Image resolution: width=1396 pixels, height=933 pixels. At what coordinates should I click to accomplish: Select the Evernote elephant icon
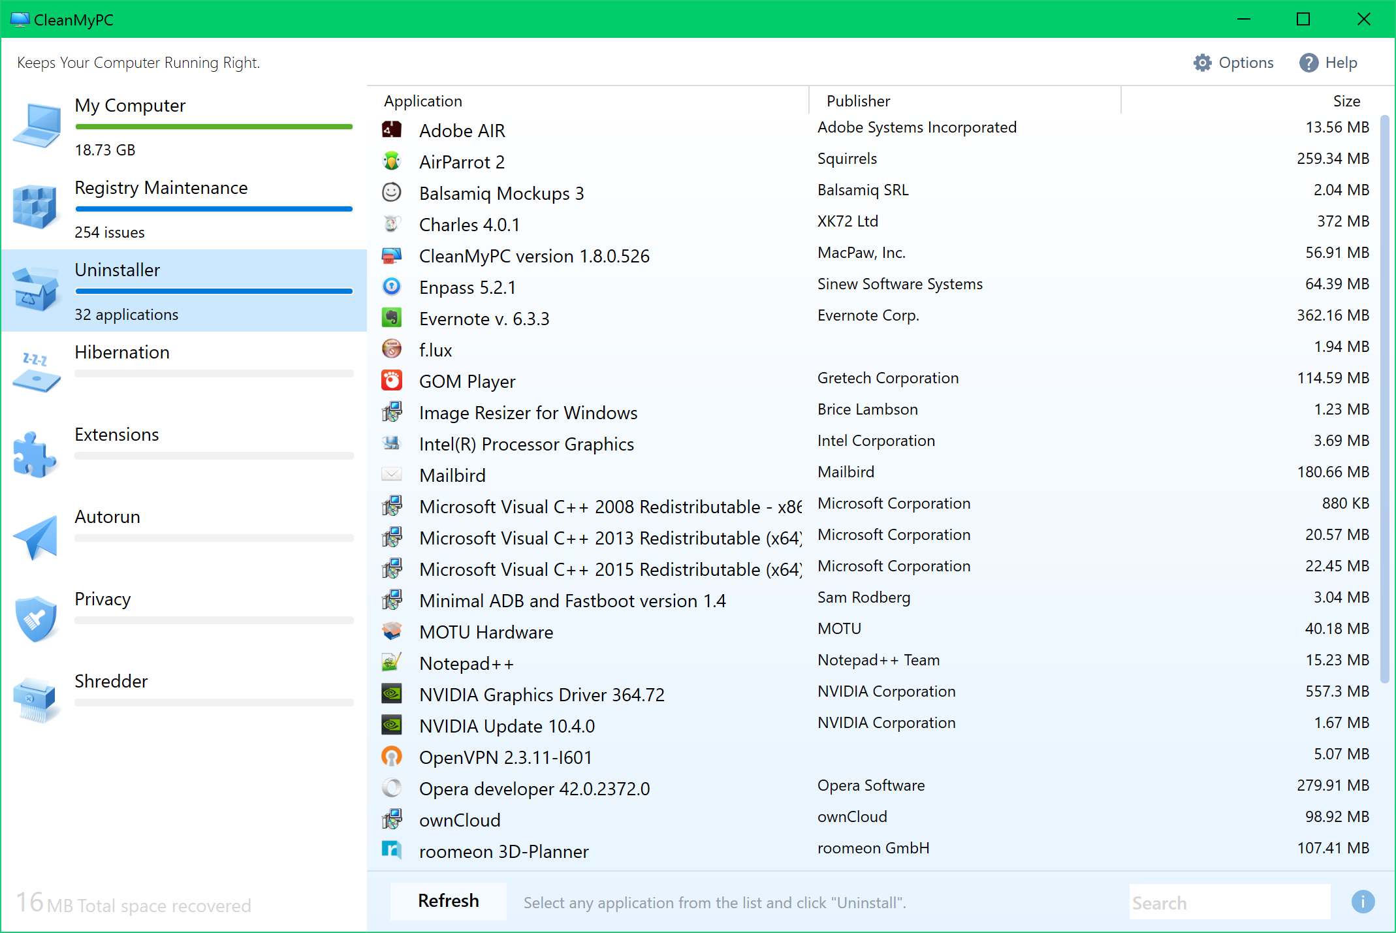tap(392, 318)
